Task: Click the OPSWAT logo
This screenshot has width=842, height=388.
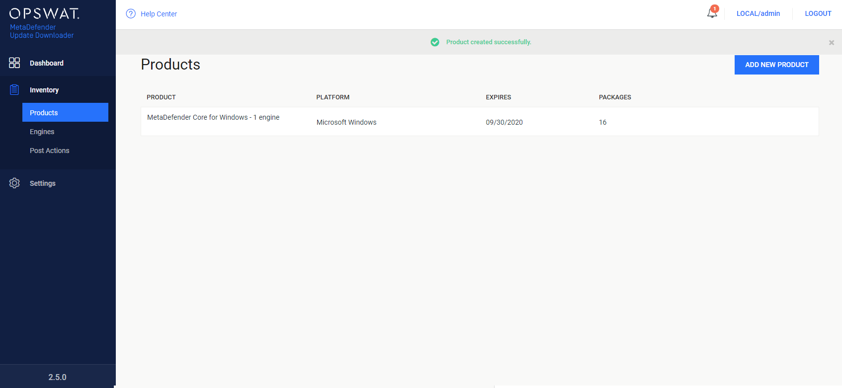Action: tap(44, 13)
